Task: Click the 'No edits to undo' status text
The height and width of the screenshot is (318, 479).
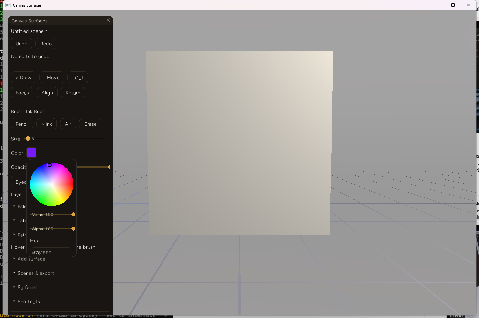Action: [30, 56]
